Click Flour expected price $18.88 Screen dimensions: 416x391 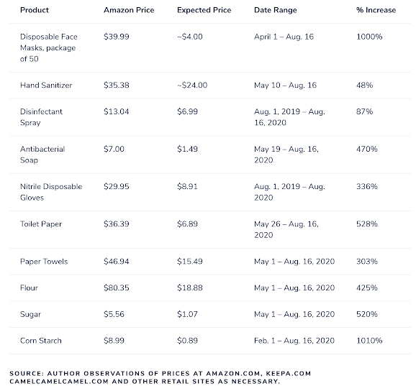190,288
